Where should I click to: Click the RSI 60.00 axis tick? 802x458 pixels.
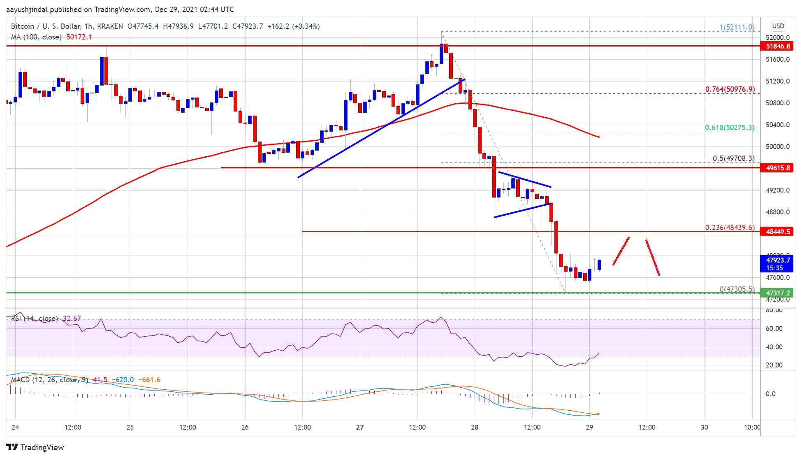point(774,328)
